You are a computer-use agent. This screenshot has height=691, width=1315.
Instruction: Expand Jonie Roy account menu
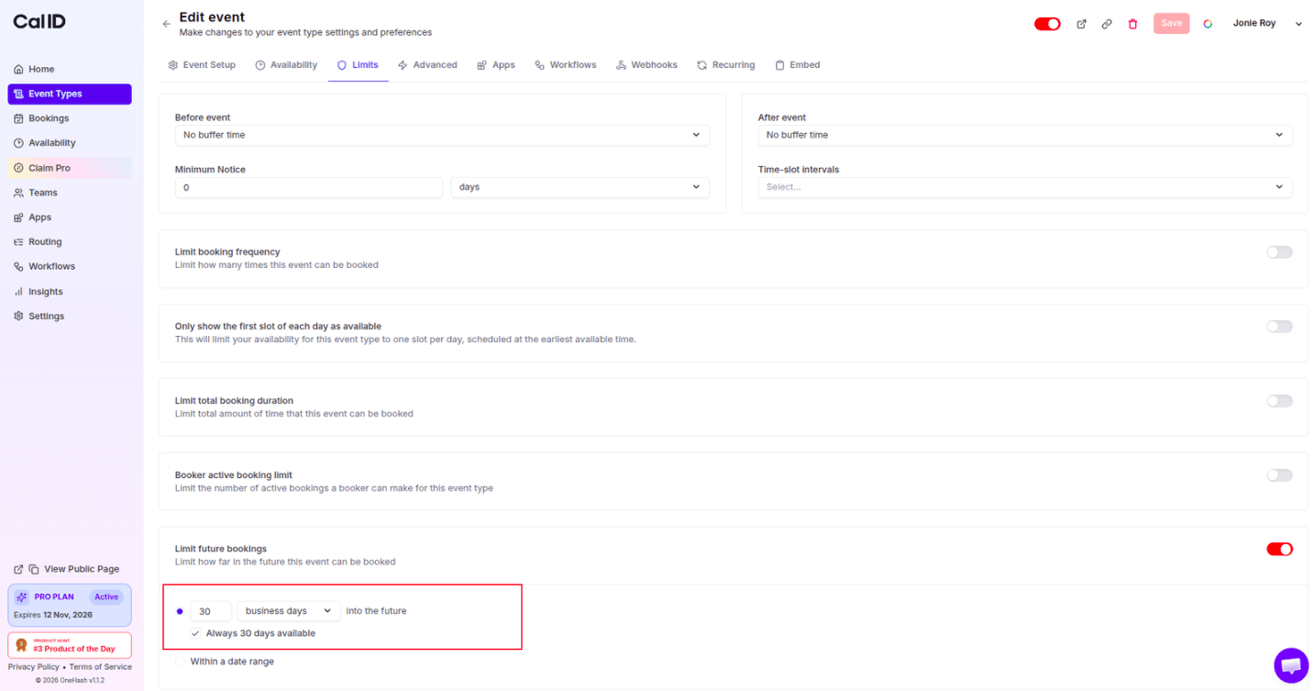[x=1267, y=24]
